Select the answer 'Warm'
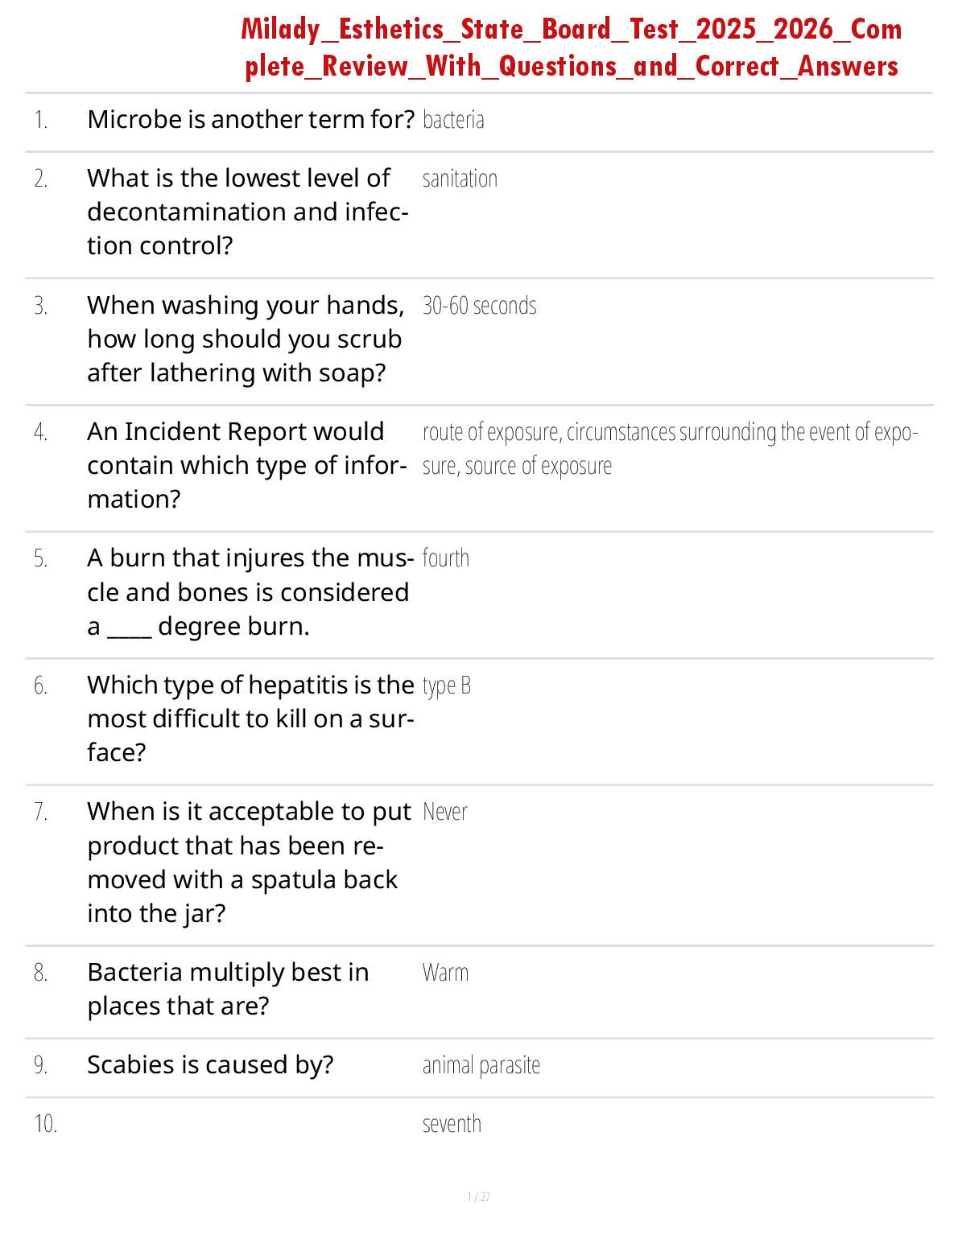Image resolution: width=958 pixels, height=1239 pixels. [x=445, y=973]
